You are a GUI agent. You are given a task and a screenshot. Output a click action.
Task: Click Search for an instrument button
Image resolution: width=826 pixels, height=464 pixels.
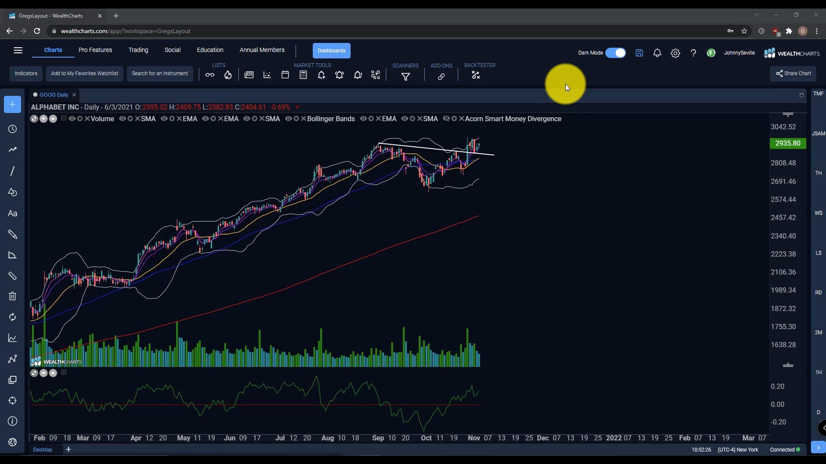pos(160,73)
